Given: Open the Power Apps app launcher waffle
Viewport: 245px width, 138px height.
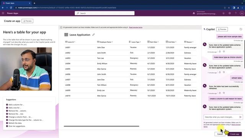Looking at the screenshot, I should point(3,13).
